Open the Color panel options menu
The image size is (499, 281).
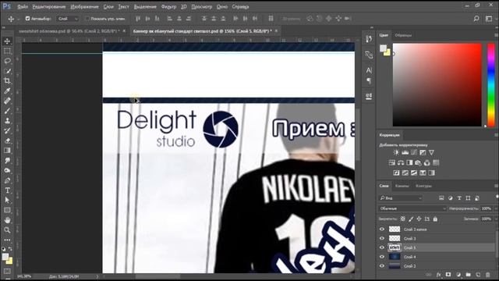click(x=496, y=35)
